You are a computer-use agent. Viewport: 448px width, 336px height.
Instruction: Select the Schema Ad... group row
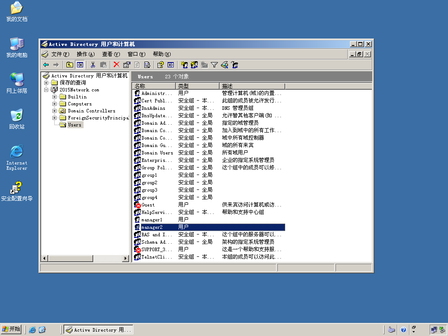point(209,241)
